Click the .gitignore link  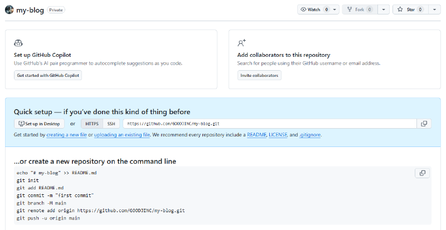[x=310, y=135]
